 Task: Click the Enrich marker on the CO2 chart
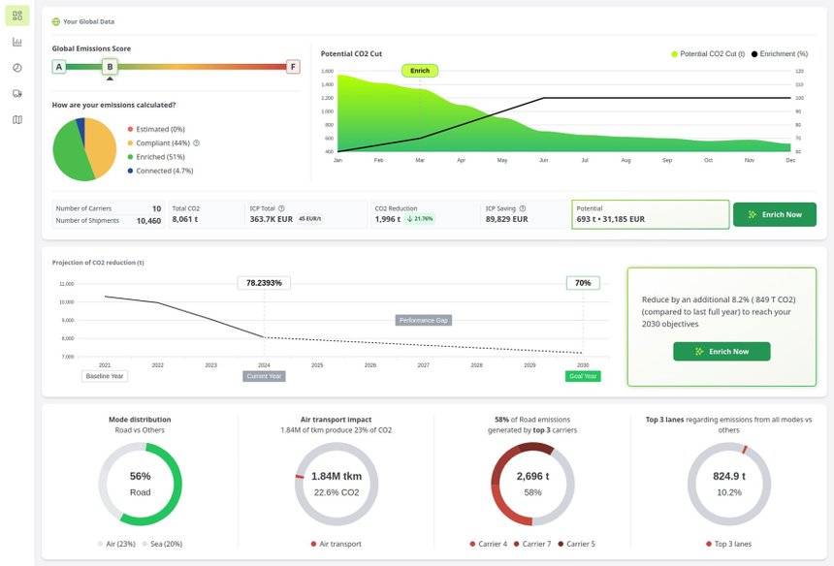coord(420,71)
